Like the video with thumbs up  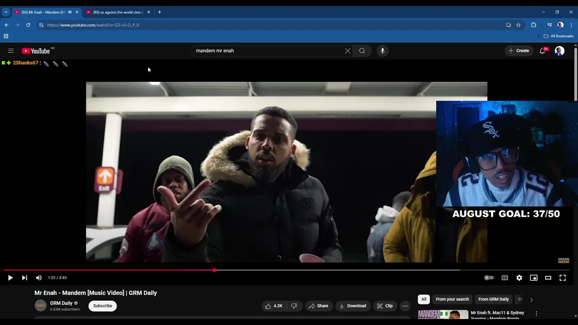(x=274, y=306)
